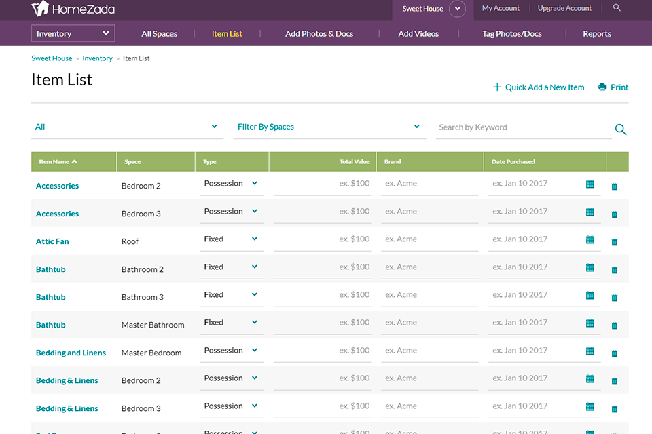Click the plus icon for Quick Add
The image size is (652, 434).
497,87
